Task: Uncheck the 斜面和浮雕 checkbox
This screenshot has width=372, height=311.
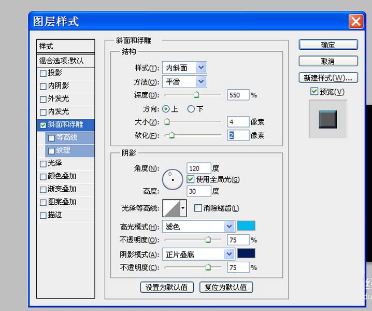Action: click(43, 125)
